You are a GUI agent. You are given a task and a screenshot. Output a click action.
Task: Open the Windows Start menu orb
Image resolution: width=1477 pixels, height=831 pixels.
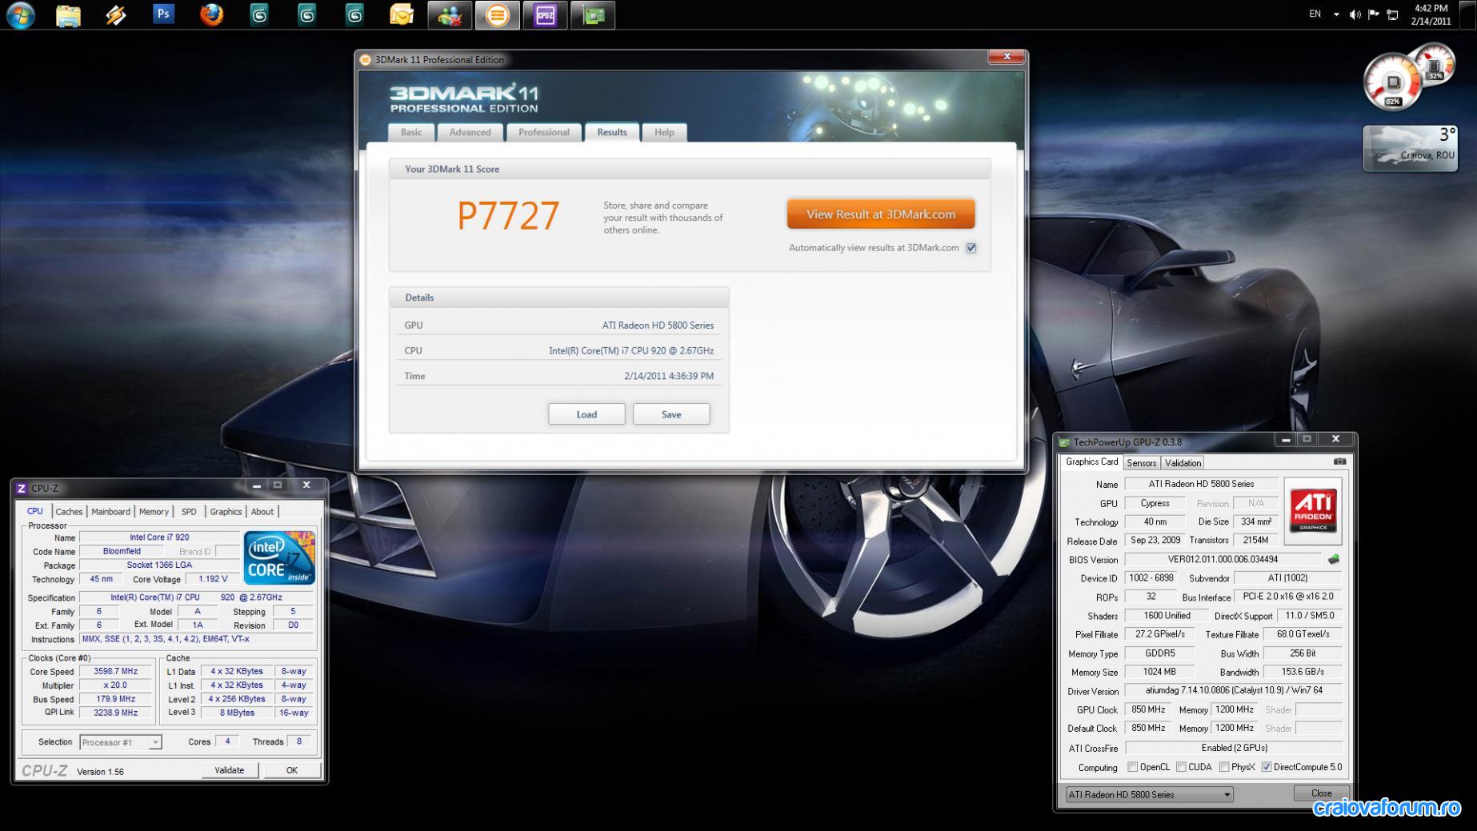point(20,14)
